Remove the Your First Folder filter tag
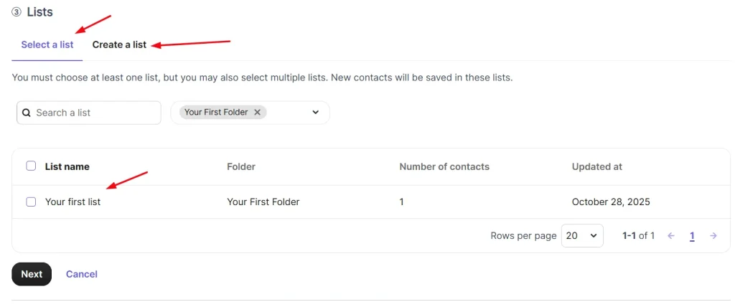Image resolution: width=735 pixels, height=307 pixels. click(257, 113)
